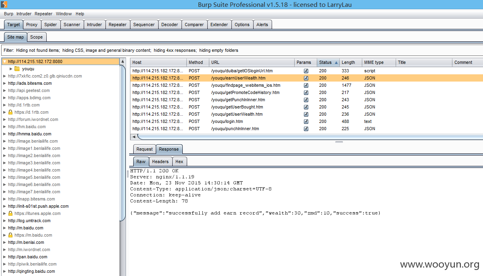Expand the api.geetest.com tree node
This screenshot has height=276, width=483.
tap(4, 90)
